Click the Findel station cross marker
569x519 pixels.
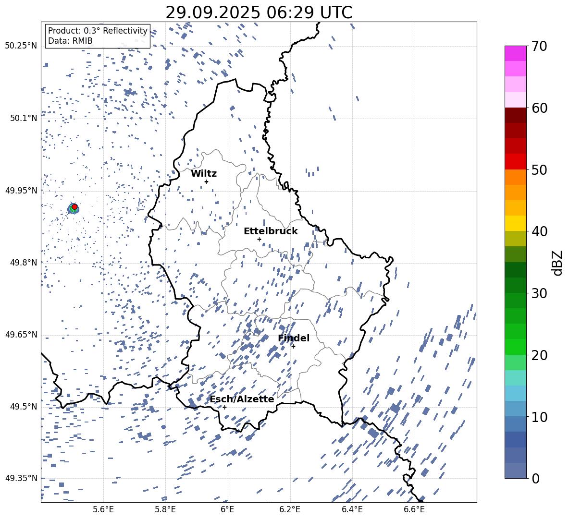tap(293, 346)
